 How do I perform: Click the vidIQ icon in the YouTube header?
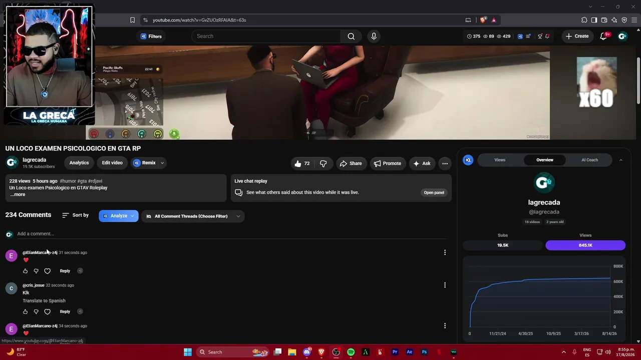[x=520, y=36]
